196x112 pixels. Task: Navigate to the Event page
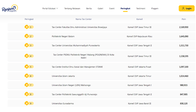coord(112,9)
